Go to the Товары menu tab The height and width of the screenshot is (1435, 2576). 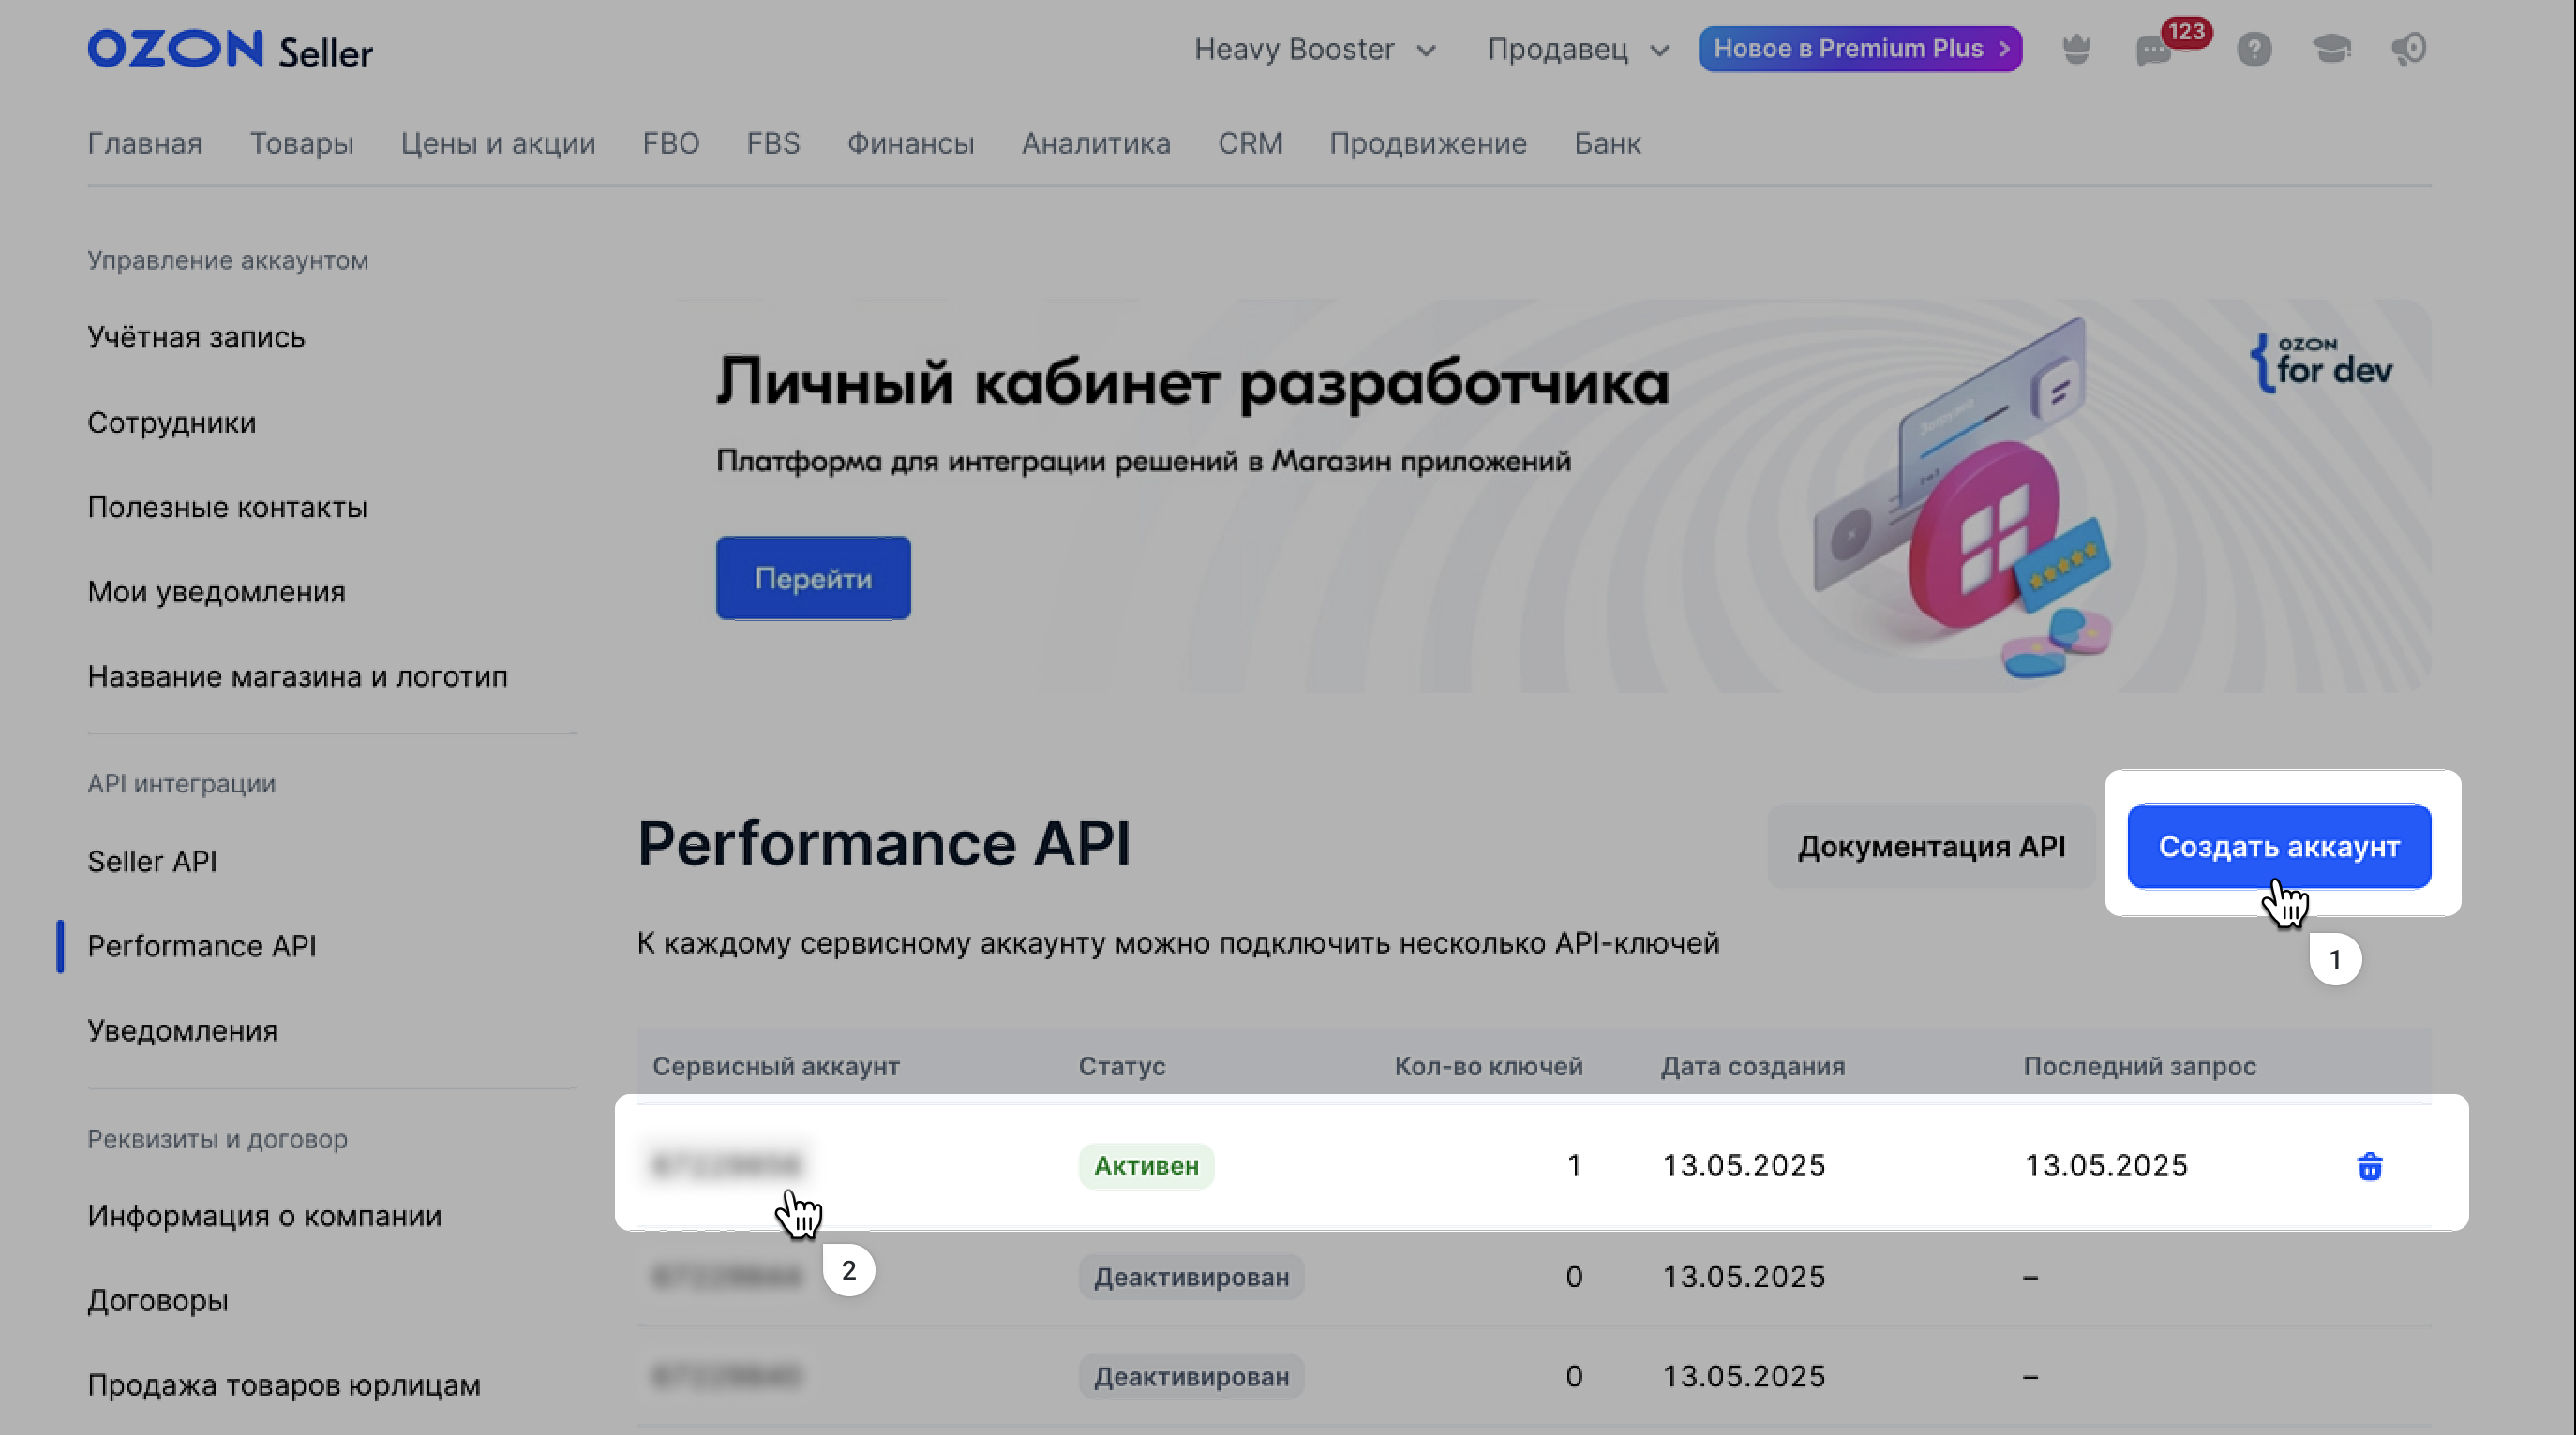click(301, 144)
